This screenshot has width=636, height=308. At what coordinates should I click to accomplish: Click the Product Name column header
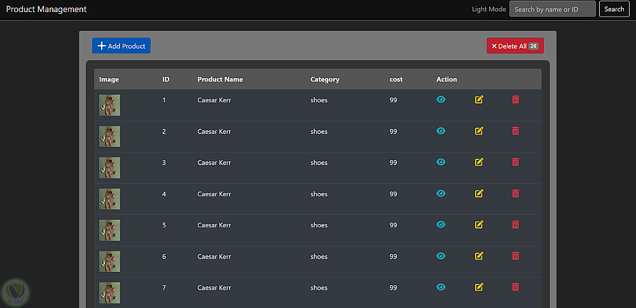pyautogui.click(x=220, y=79)
